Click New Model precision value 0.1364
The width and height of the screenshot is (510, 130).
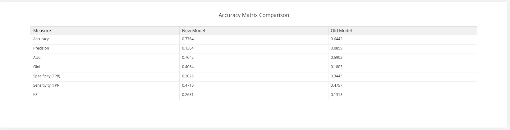[x=188, y=48]
